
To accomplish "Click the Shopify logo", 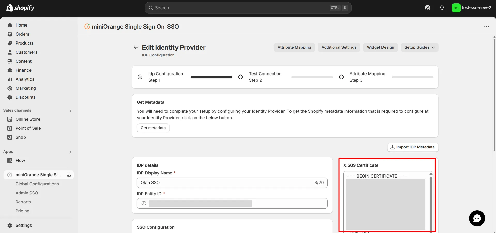I will (20, 8).
